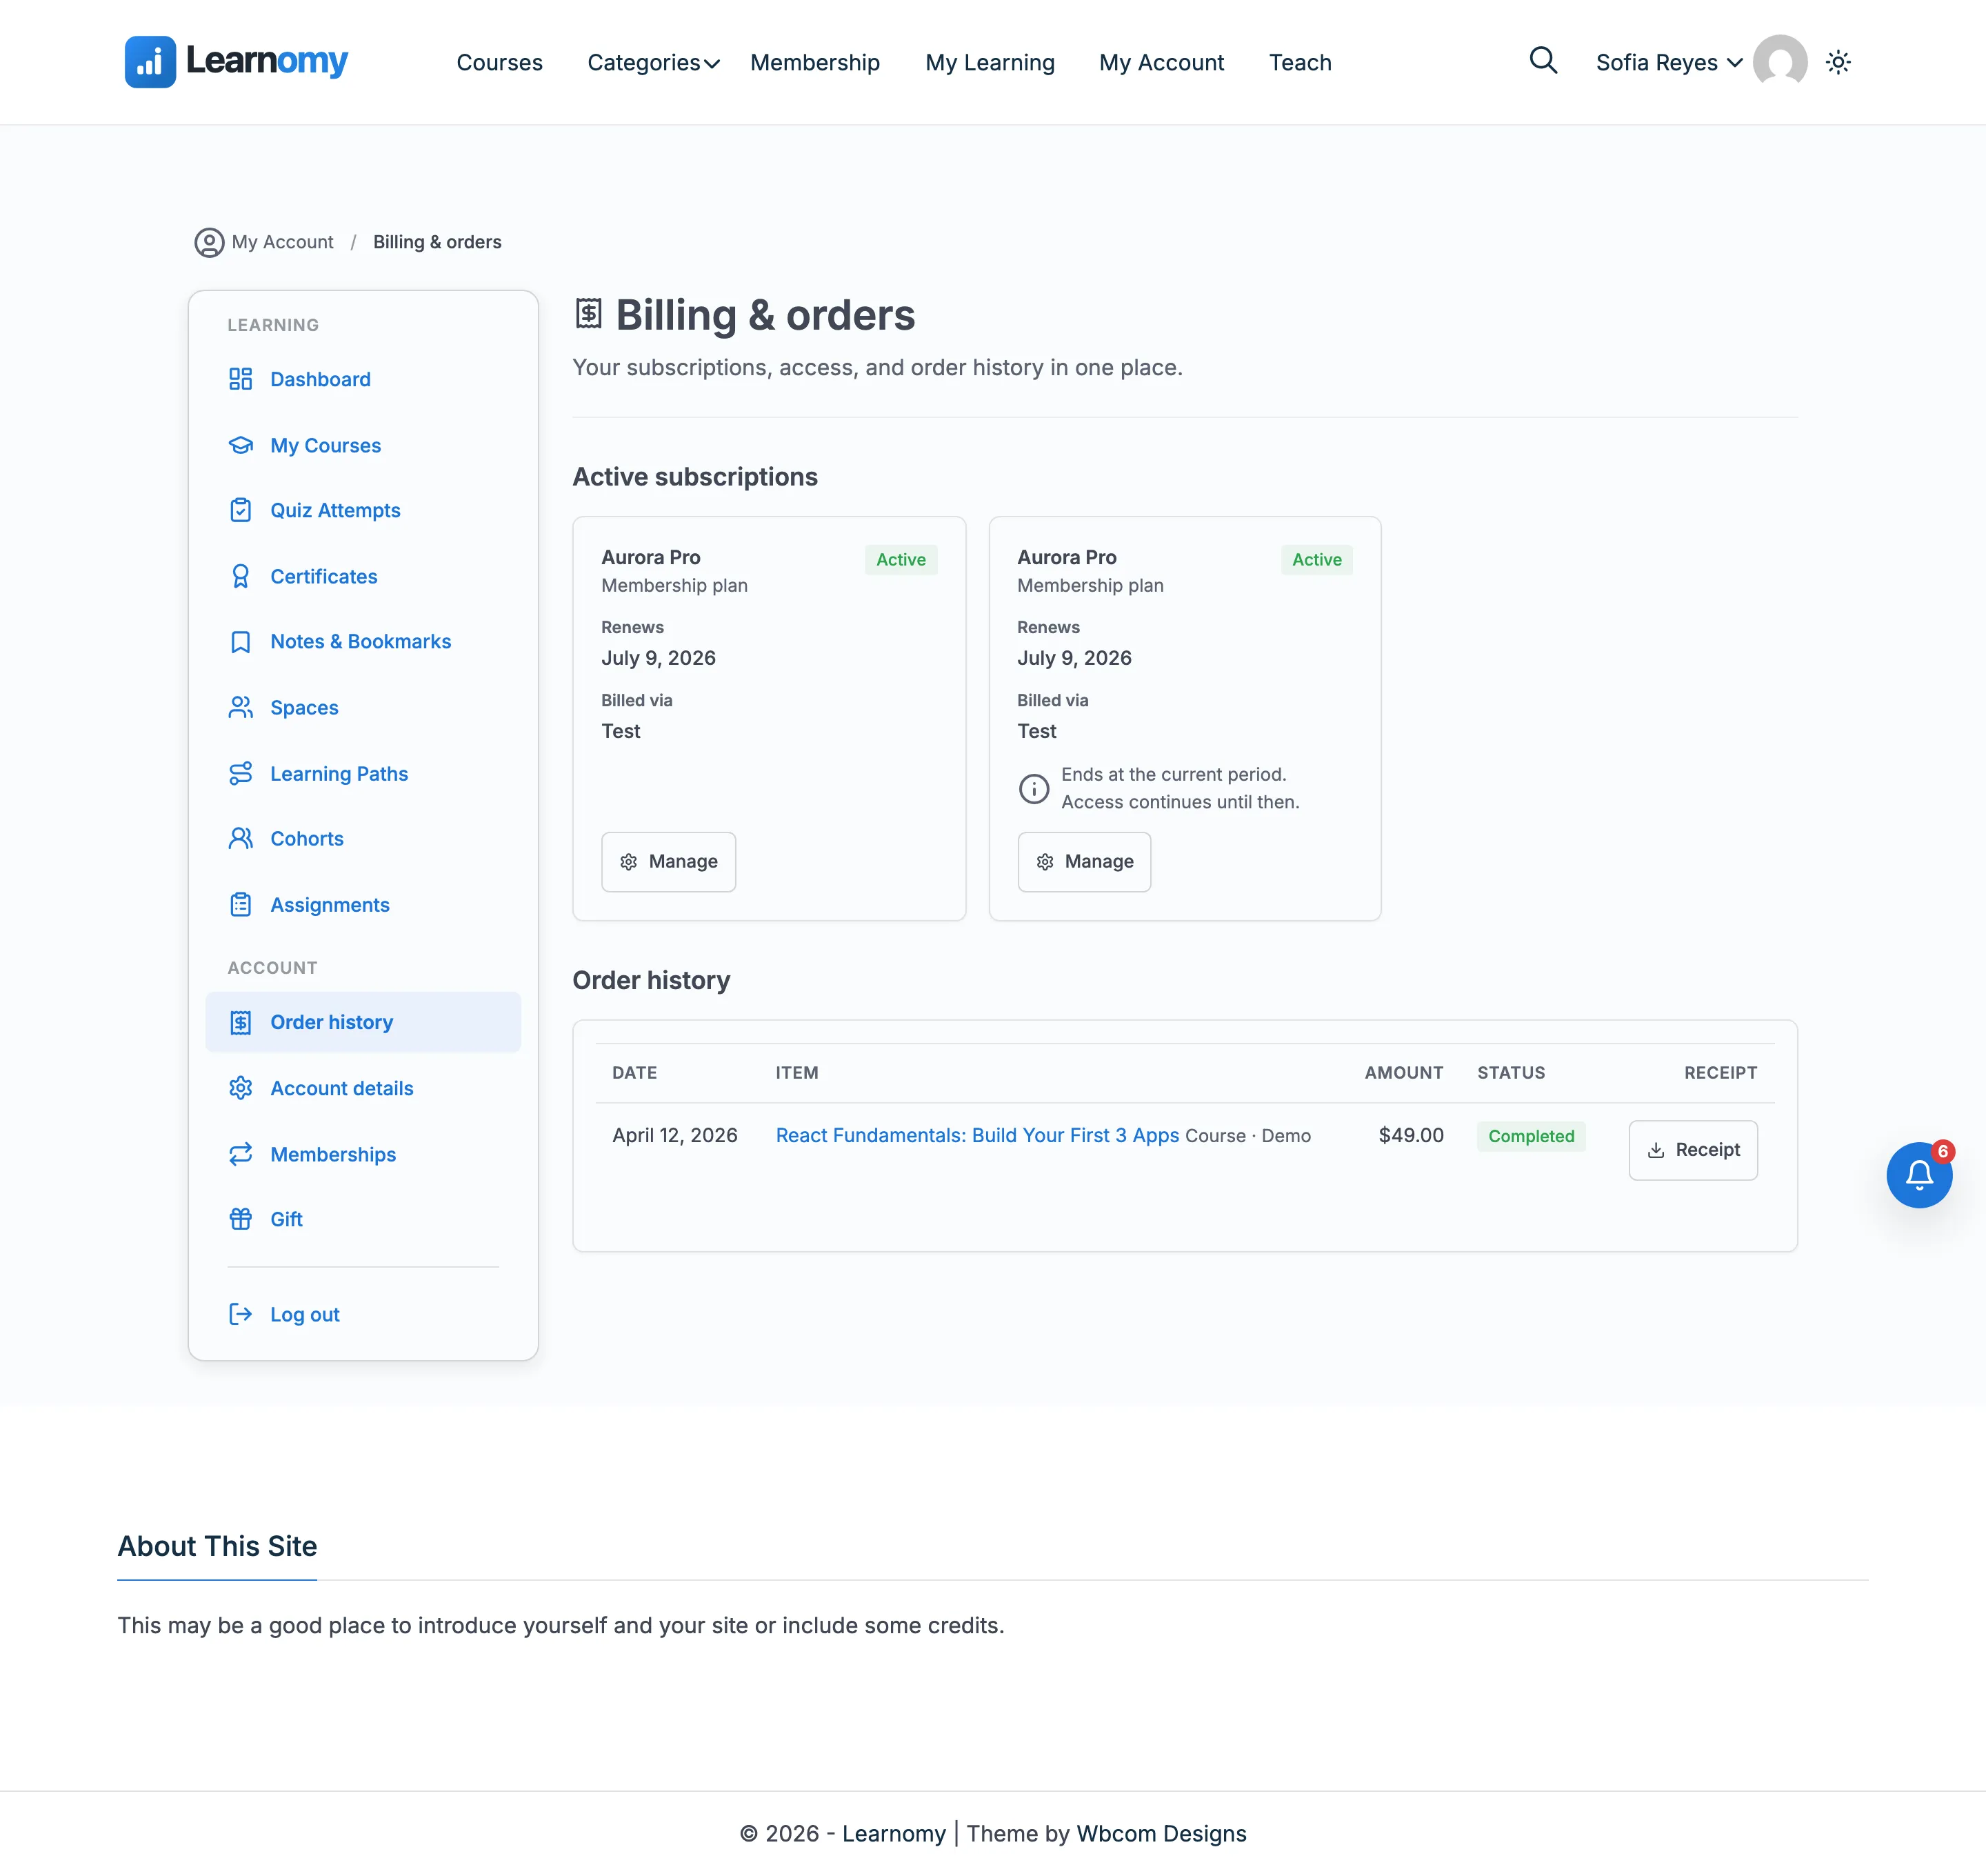Click the Learnomy footer link

click(x=893, y=1833)
